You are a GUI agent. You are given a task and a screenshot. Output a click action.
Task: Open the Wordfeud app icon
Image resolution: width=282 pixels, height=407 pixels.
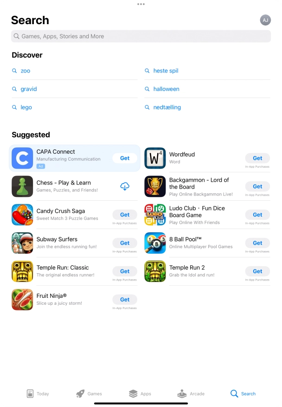point(155,158)
